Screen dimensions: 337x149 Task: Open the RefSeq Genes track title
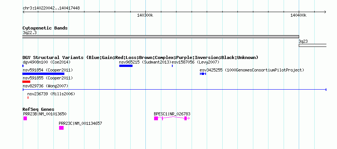coord(39,110)
